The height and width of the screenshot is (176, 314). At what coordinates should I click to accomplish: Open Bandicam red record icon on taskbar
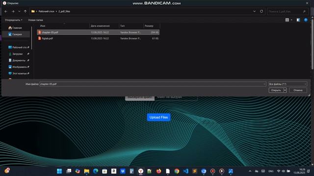click(212, 171)
